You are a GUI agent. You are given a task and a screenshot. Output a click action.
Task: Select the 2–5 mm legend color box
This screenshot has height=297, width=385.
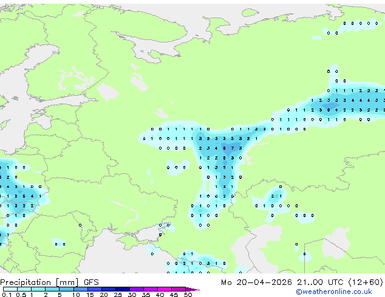52,289
